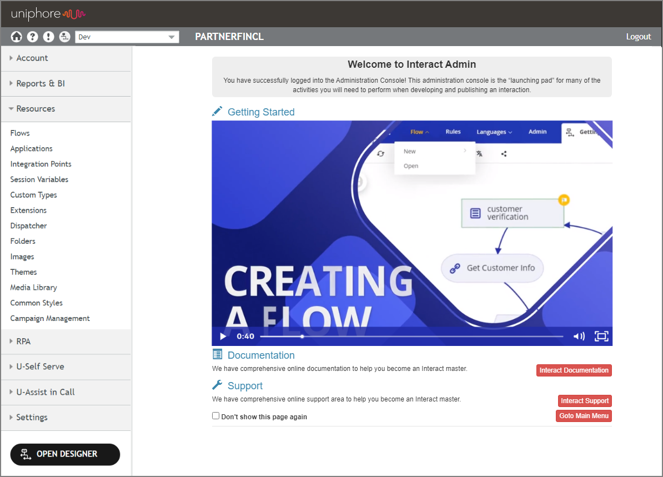Screen dimensions: 663x477
Task: Expand the Reports & BI section
Action: coord(66,84)
